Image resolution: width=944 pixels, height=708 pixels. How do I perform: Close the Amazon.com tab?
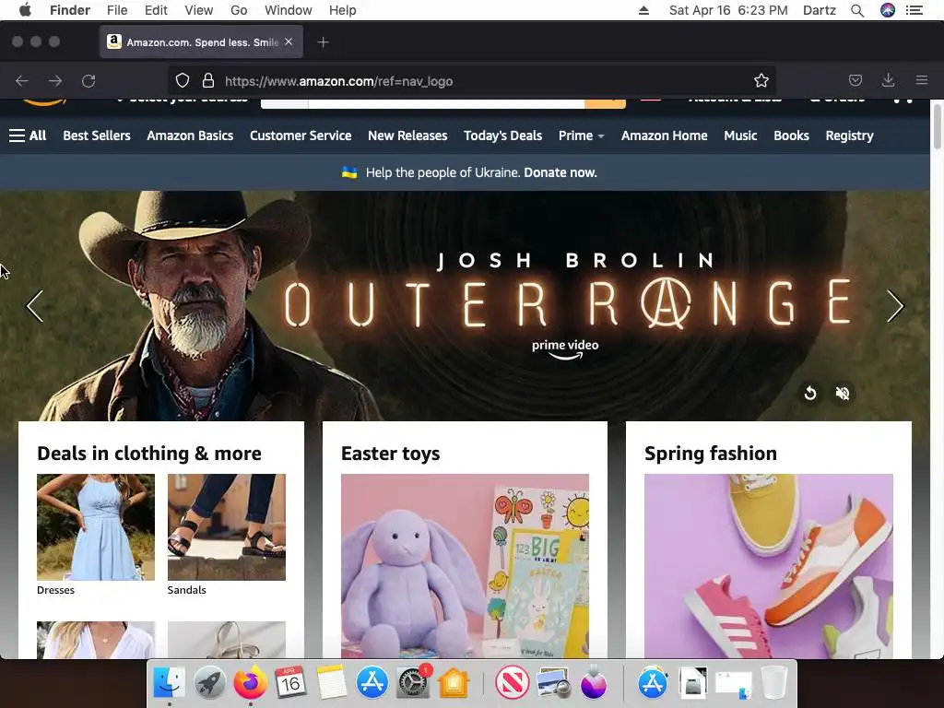[x=289, y=41]
